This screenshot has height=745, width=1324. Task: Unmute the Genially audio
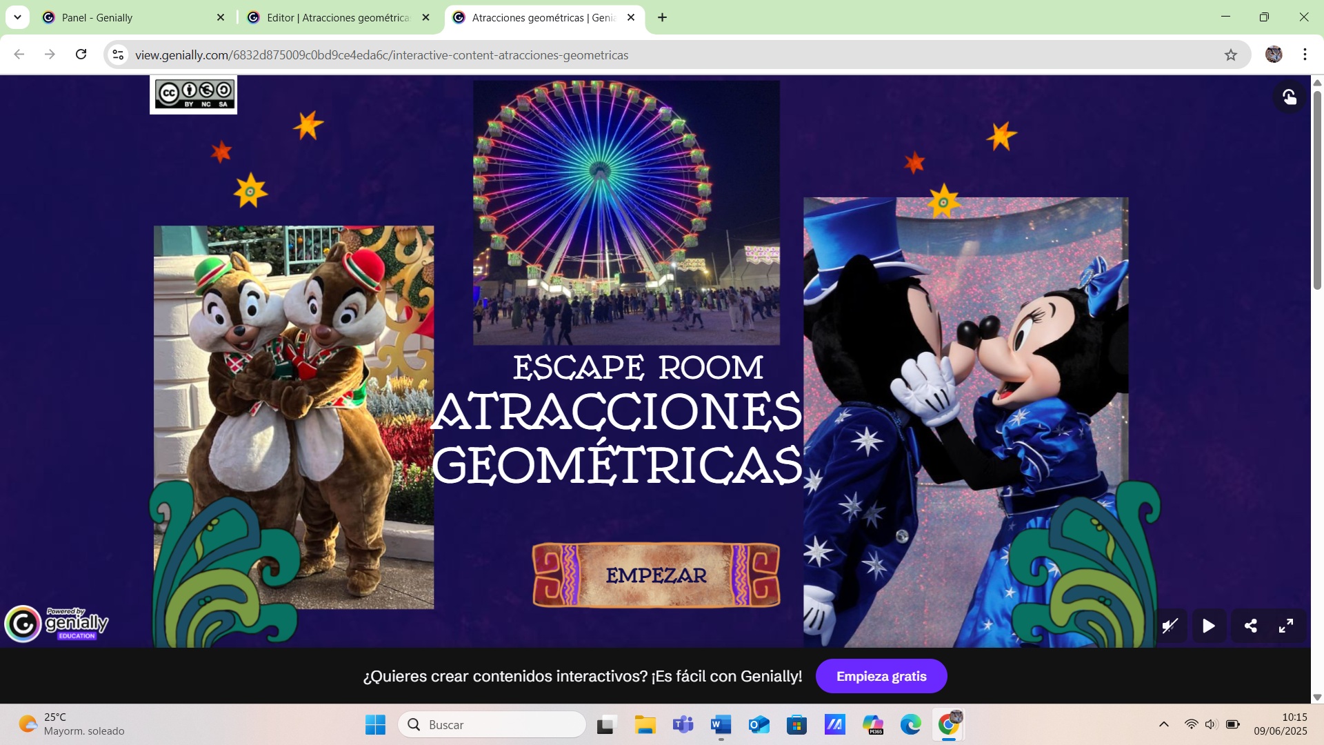pyautogui.click(x=1170, y=626)
